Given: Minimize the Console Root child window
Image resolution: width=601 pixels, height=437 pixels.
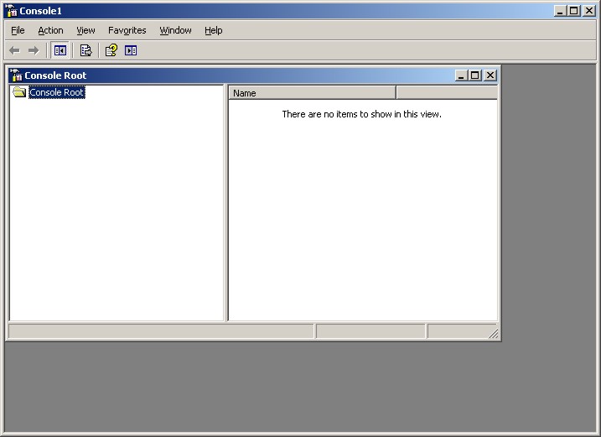Looking at the screenshot, I should [462, 75].
